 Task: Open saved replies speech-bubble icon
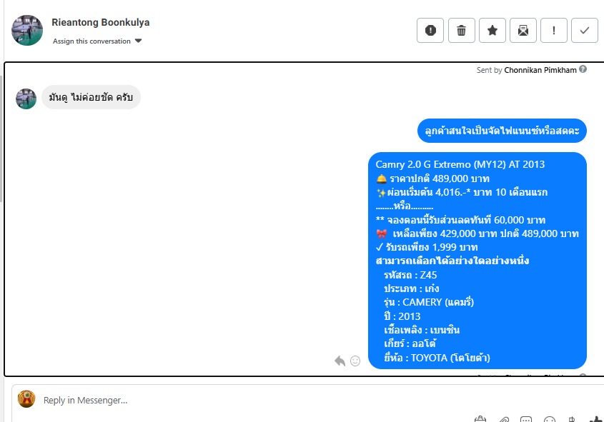coord(526,419)
